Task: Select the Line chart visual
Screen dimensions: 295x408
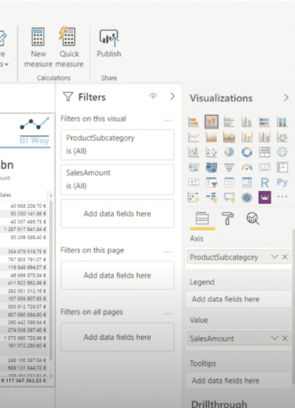Action: click(x=193, y=137)
